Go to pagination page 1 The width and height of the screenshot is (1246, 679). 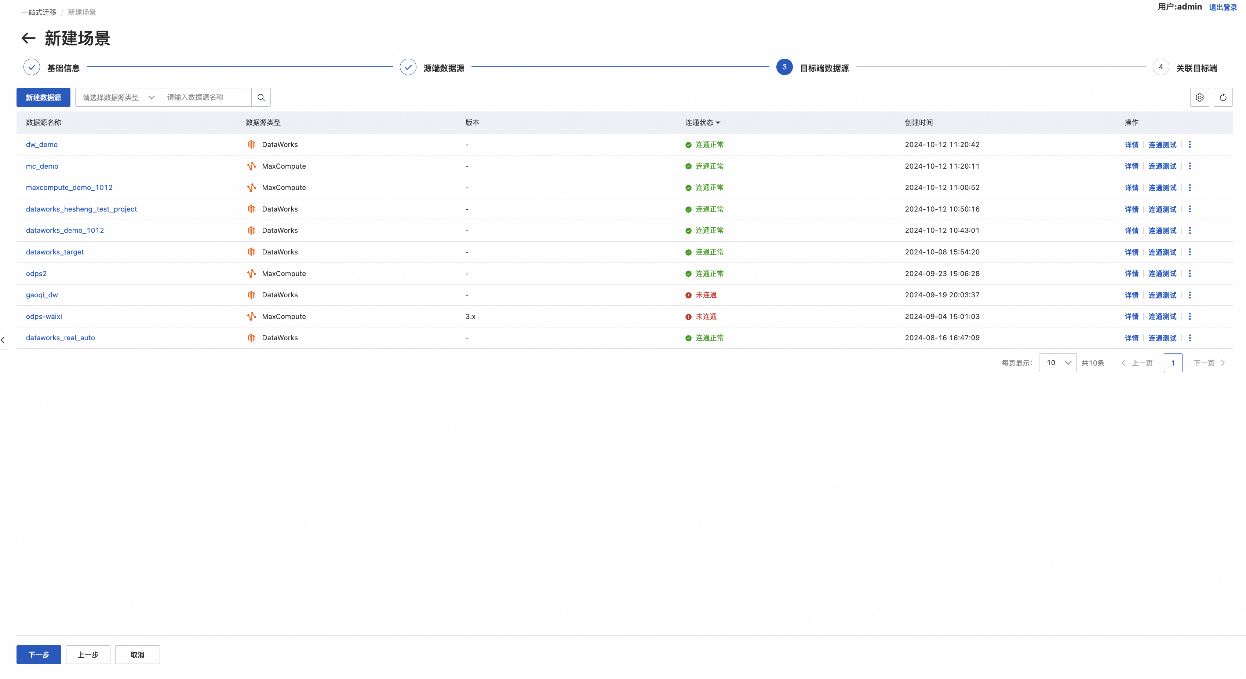(x=1173, y=363)
